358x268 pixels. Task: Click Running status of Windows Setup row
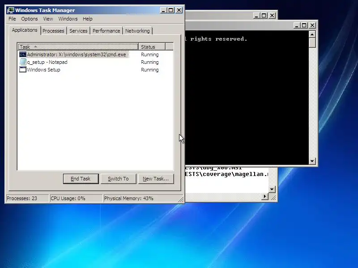[x=150, y=70]
